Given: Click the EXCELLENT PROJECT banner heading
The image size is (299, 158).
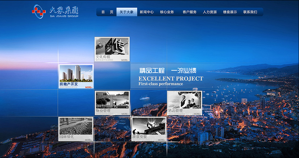Looking at the screenshot, I should click(x=171, y=79).
